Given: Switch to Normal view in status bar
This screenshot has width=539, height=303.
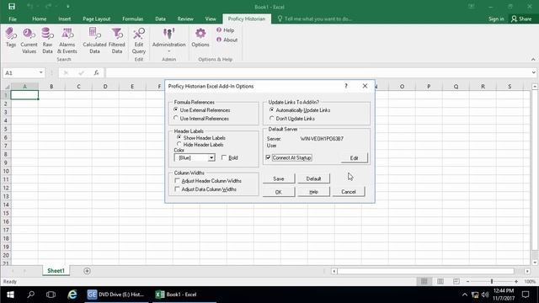Looking at the screenshot, I should [424, 281].
